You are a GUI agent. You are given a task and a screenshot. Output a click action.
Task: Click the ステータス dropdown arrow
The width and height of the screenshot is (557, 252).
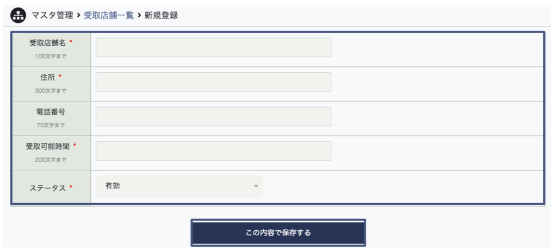click(256, 186)
